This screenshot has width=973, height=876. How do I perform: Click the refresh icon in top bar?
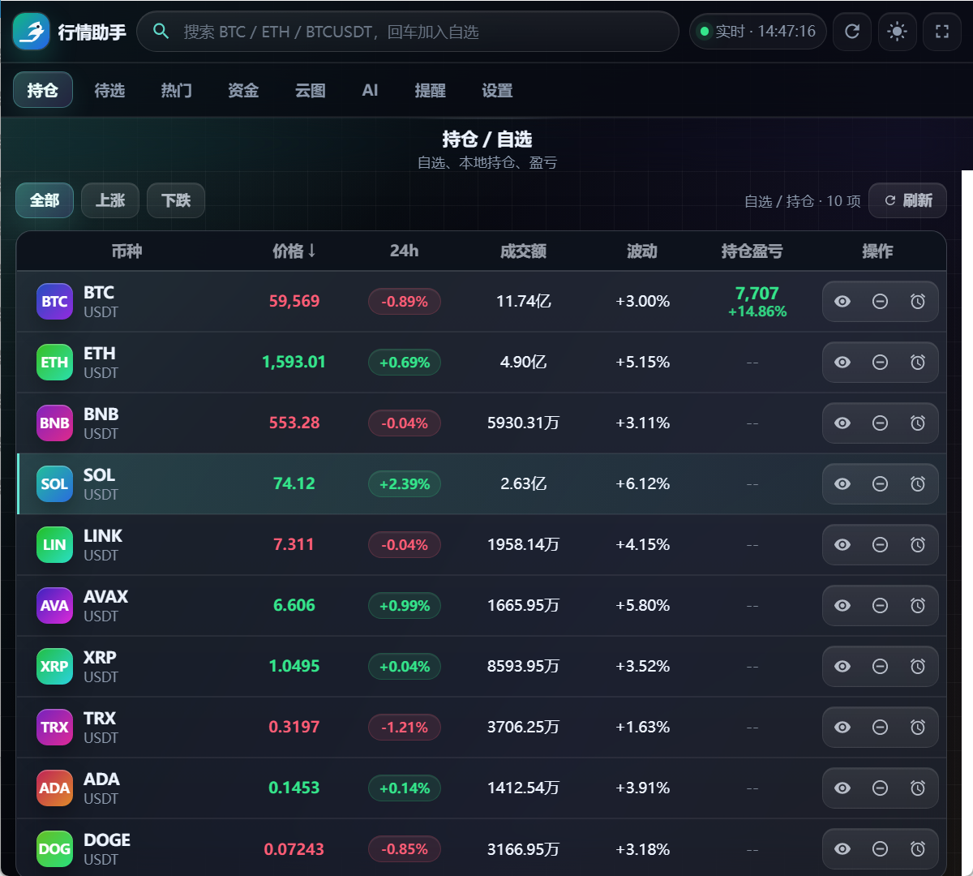coord(852,32)
